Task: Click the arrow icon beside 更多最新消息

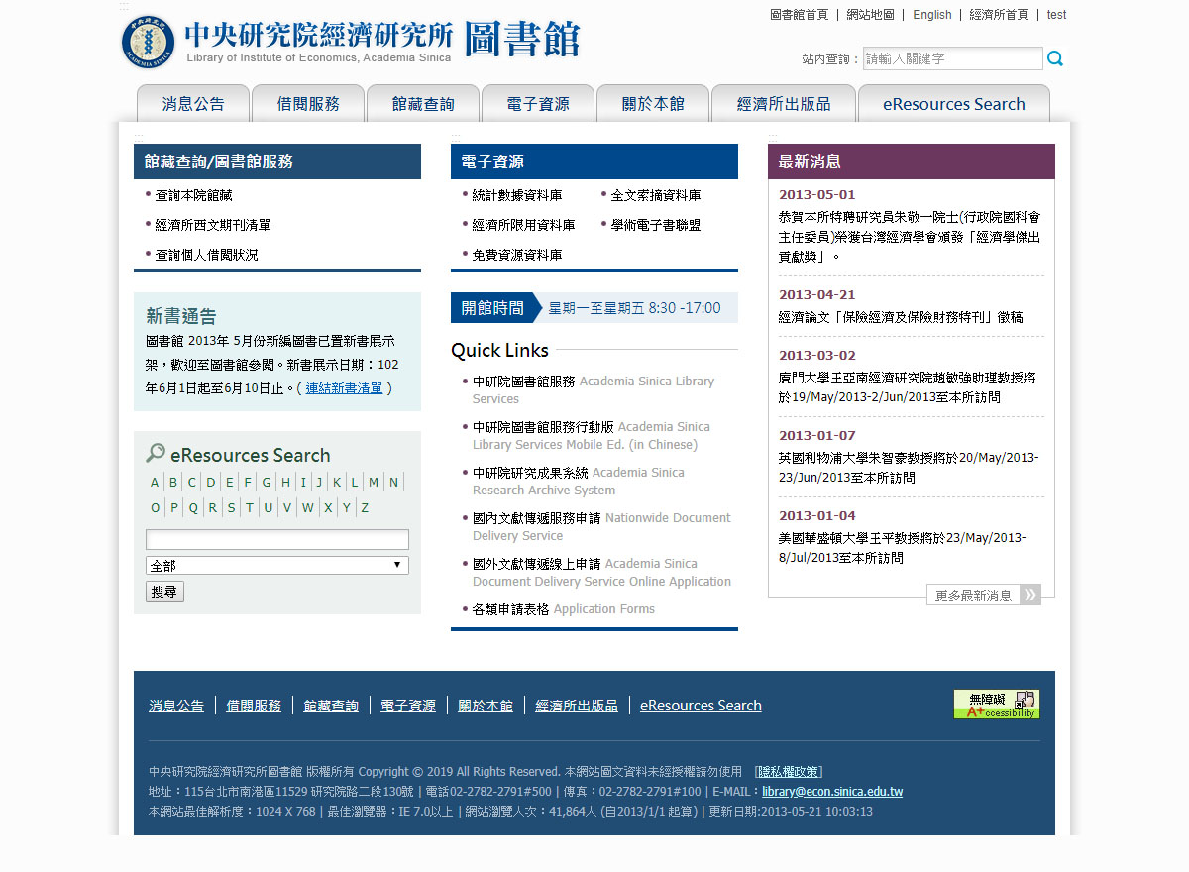Action: [1030, 595]
